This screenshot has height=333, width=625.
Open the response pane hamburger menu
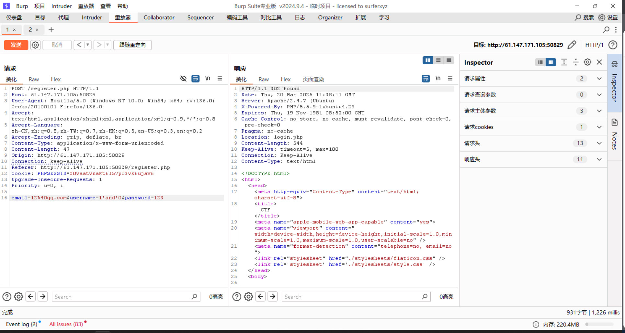[450, 79]
